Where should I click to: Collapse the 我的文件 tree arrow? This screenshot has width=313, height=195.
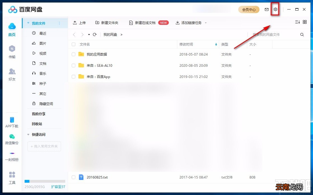click(28, 23)
